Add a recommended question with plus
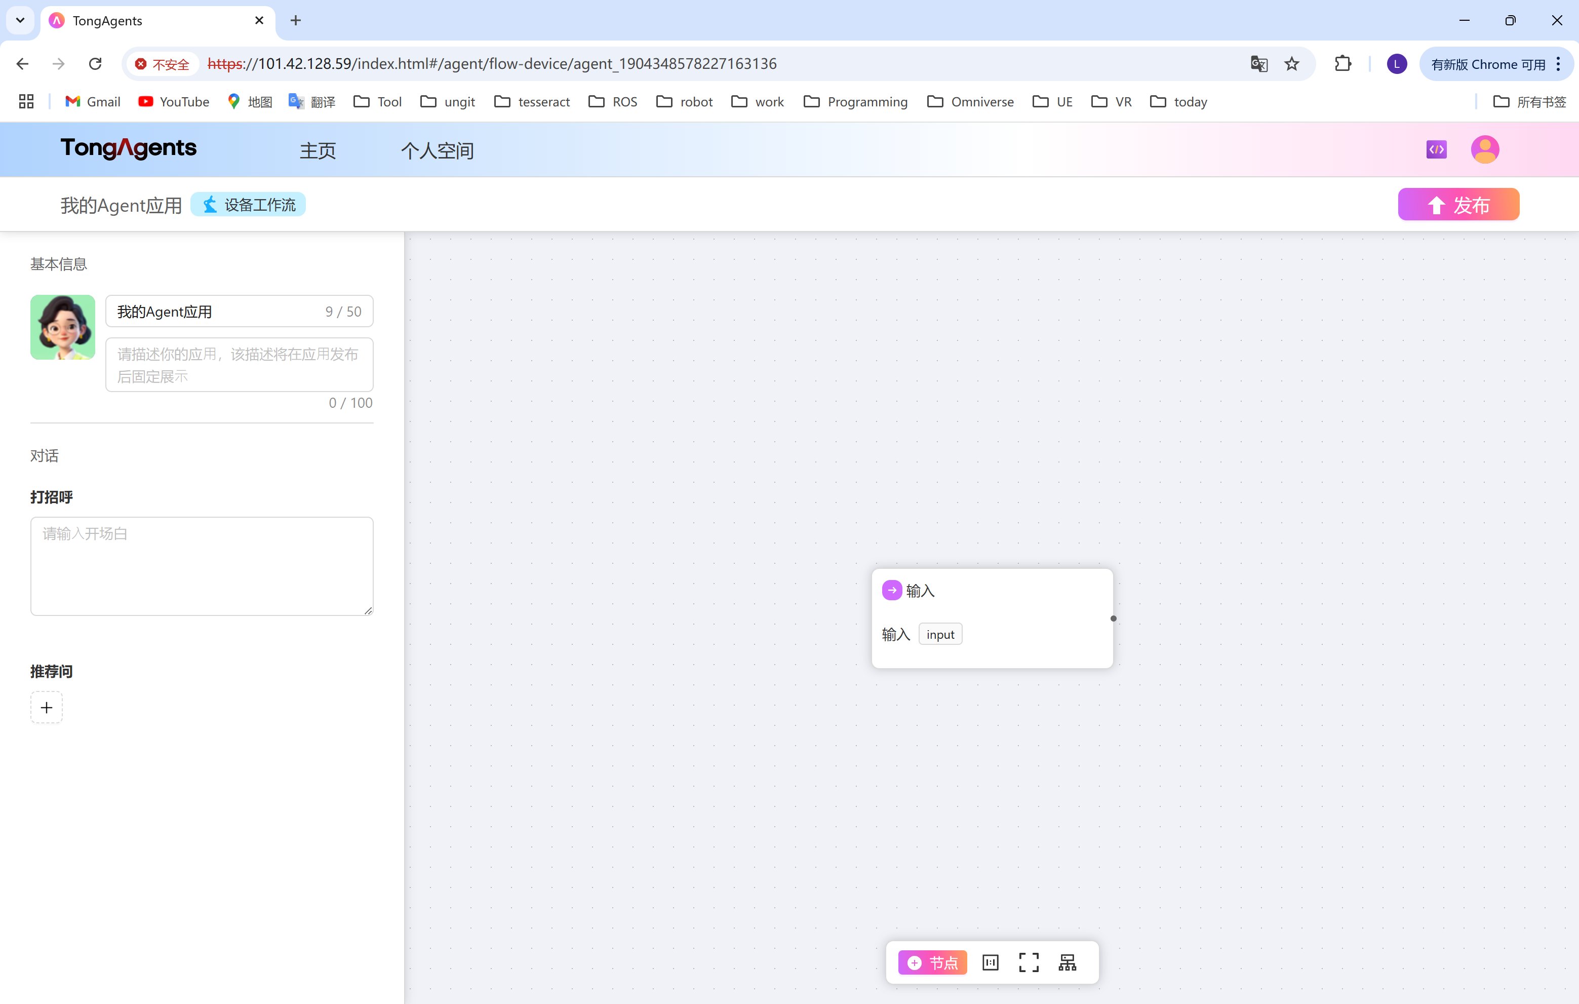 pyautogui.click(x=47, y=708)
